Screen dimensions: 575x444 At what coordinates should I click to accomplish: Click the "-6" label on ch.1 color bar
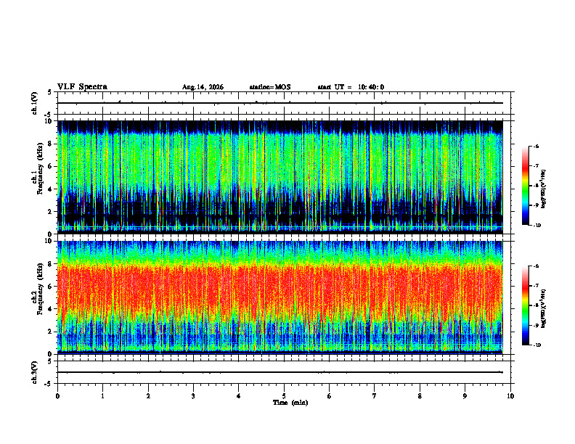536,147
